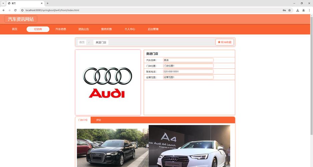Open the 后台管理 navigation item
This screenshot has width=313, height=167.
(153, 29)
